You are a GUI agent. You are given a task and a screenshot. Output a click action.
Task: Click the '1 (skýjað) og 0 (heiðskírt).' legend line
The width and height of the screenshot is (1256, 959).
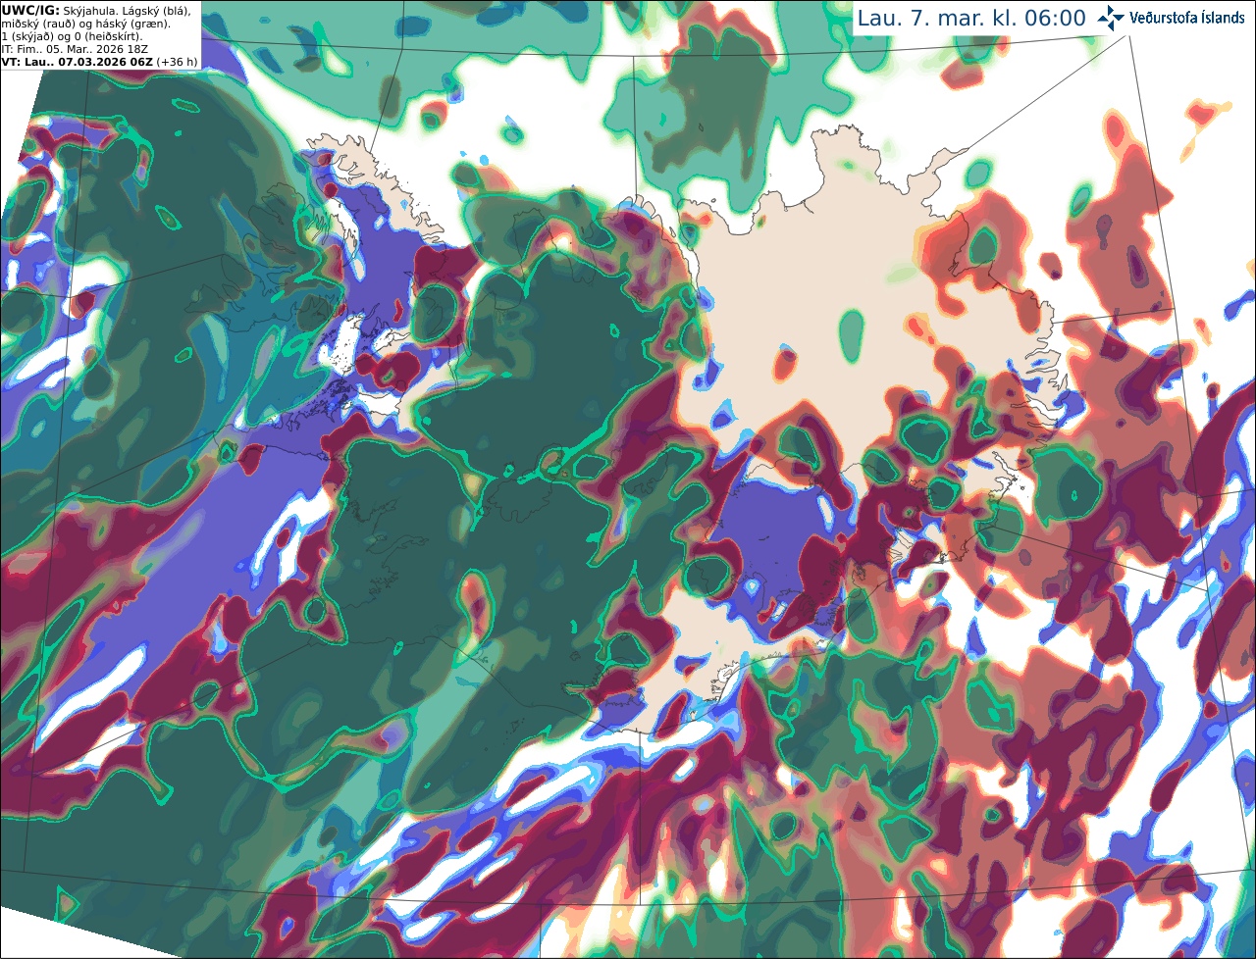(72, 36)
